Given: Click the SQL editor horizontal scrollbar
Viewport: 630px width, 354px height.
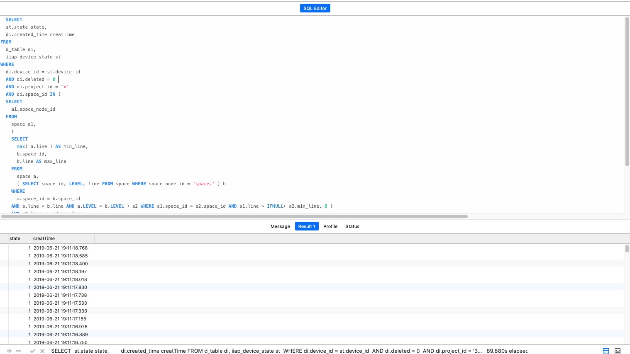Looking at the screenshot, I should pyautogui.click(x=234, y=216).
